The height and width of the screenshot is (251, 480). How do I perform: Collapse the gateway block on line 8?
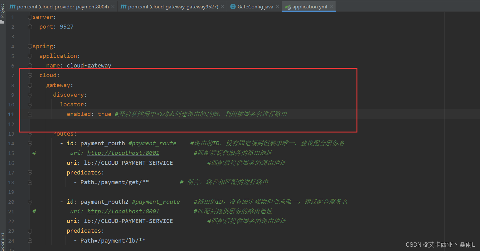coord(30,85)
